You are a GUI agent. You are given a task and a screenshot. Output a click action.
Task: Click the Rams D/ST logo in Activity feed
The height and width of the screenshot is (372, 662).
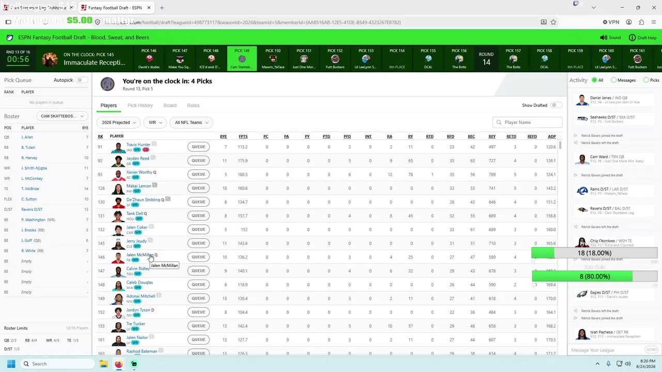(582, 191)
